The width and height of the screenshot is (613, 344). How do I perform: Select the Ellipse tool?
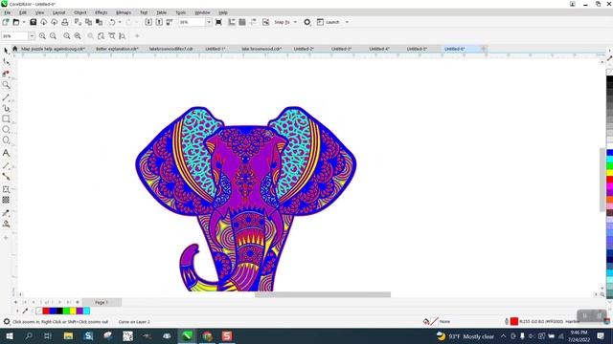[x=6, y=130]
